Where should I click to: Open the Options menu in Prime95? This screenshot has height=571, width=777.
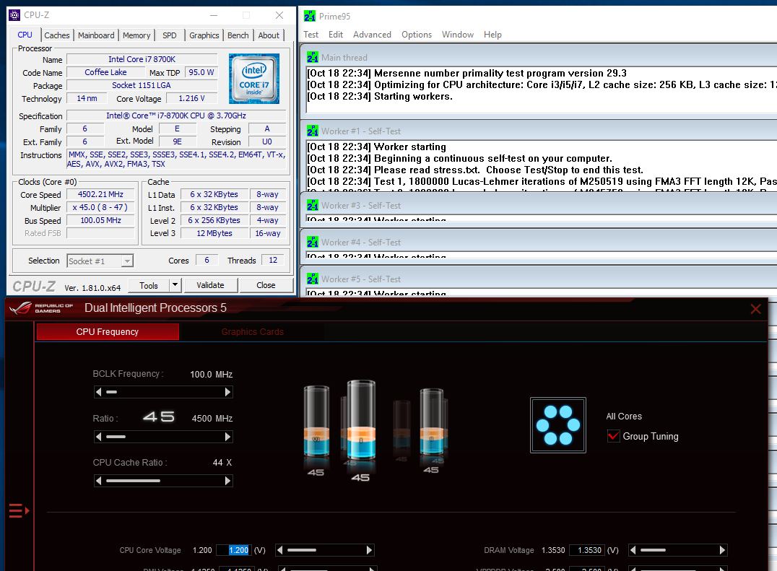416,34
